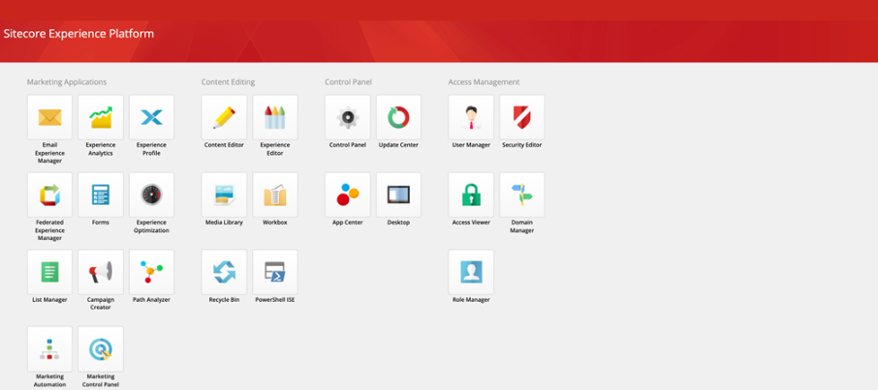Open the Role Manager icon
This screenshot has width=878, height=390.
pos(471,272)
